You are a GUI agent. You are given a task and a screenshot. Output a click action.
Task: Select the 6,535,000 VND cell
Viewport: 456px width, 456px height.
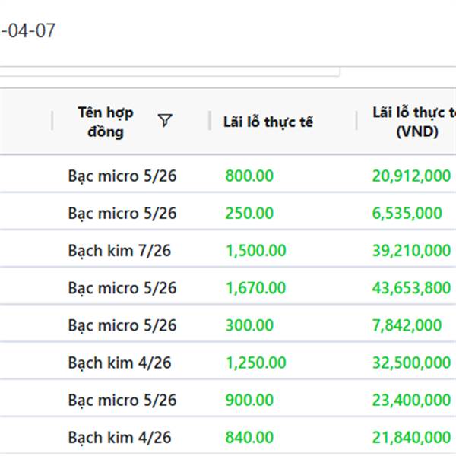(x=407, y=213)
